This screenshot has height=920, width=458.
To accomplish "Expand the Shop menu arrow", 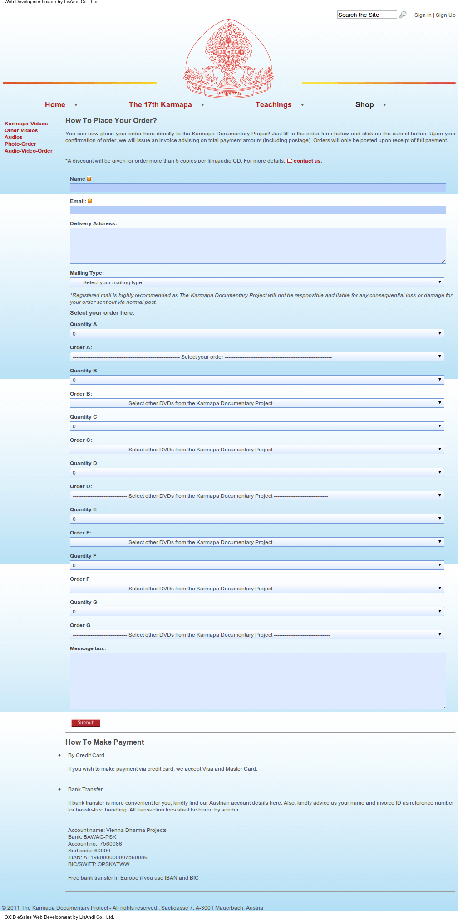I will click(x=384, y=105).
